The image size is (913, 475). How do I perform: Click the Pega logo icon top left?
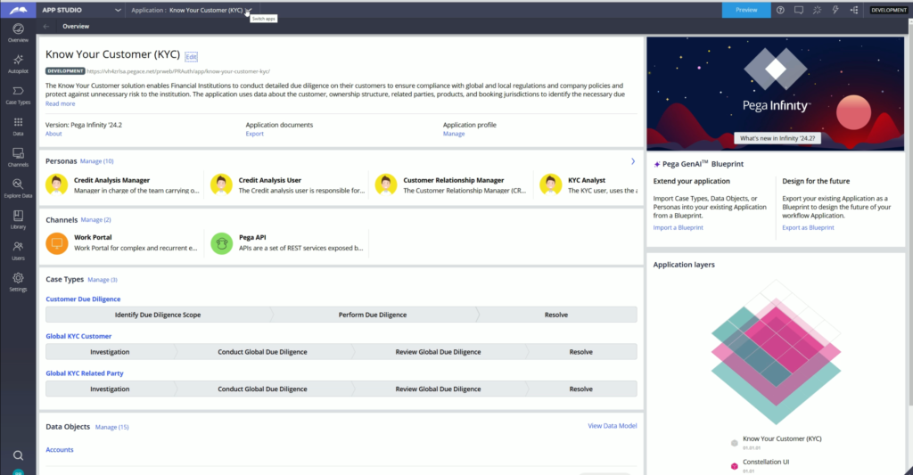pyautogui.click(x=18, y=10)
